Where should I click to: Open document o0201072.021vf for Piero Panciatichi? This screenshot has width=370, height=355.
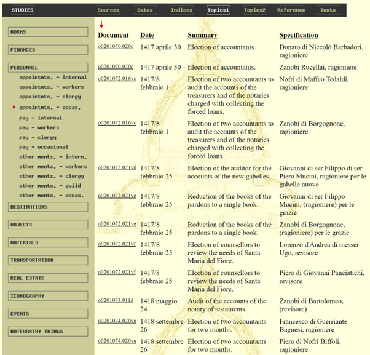(x=117, y=272)
